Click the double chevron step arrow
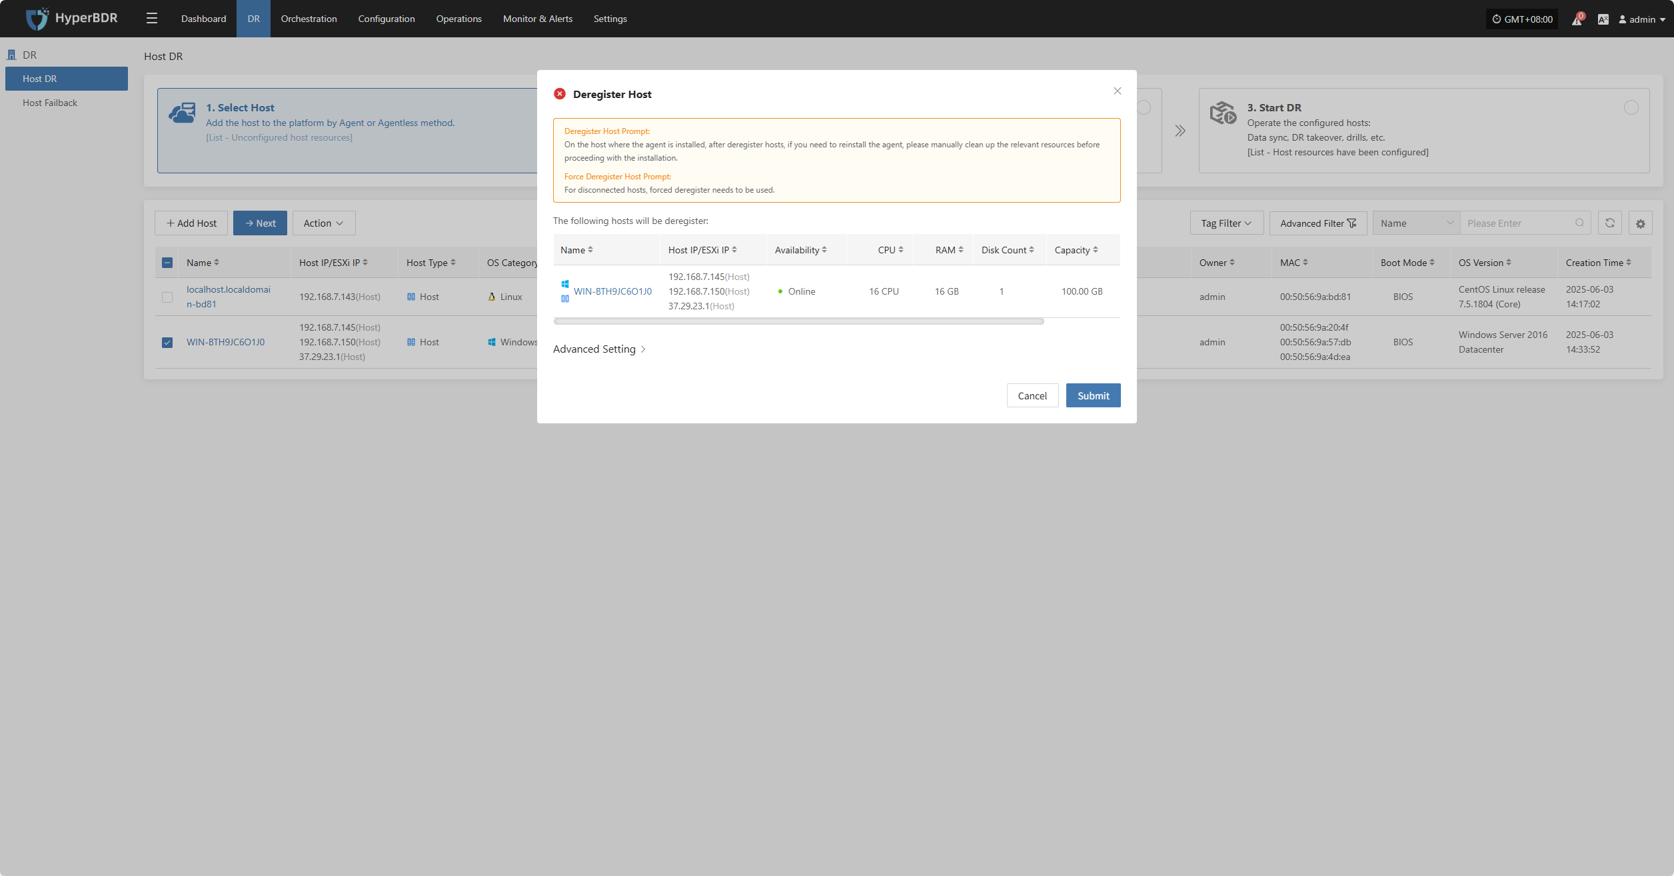Screen dimensions: 1674x876 (x=1180, y=131)
